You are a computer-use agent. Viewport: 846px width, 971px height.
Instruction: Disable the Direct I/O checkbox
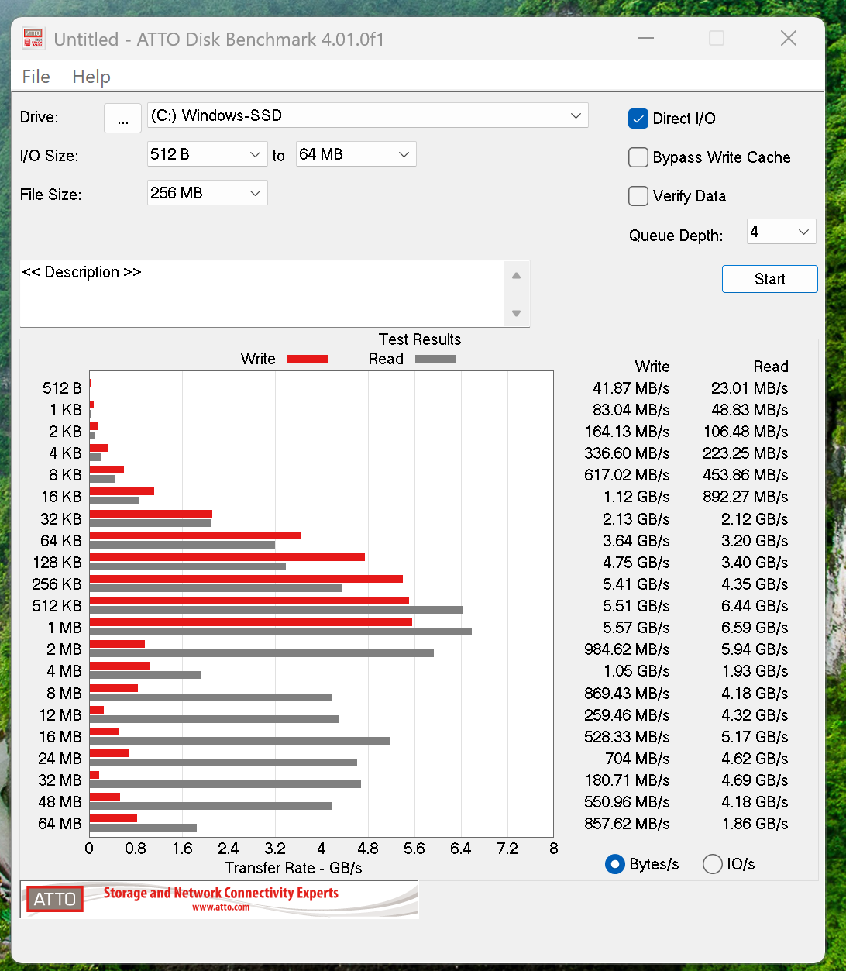[638, 119]
